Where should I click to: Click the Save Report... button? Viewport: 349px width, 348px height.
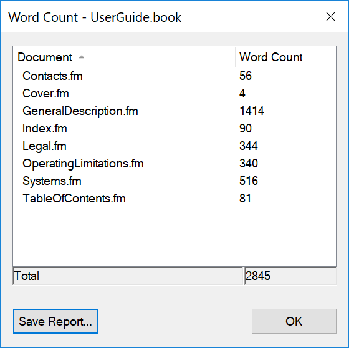[55, 321]
